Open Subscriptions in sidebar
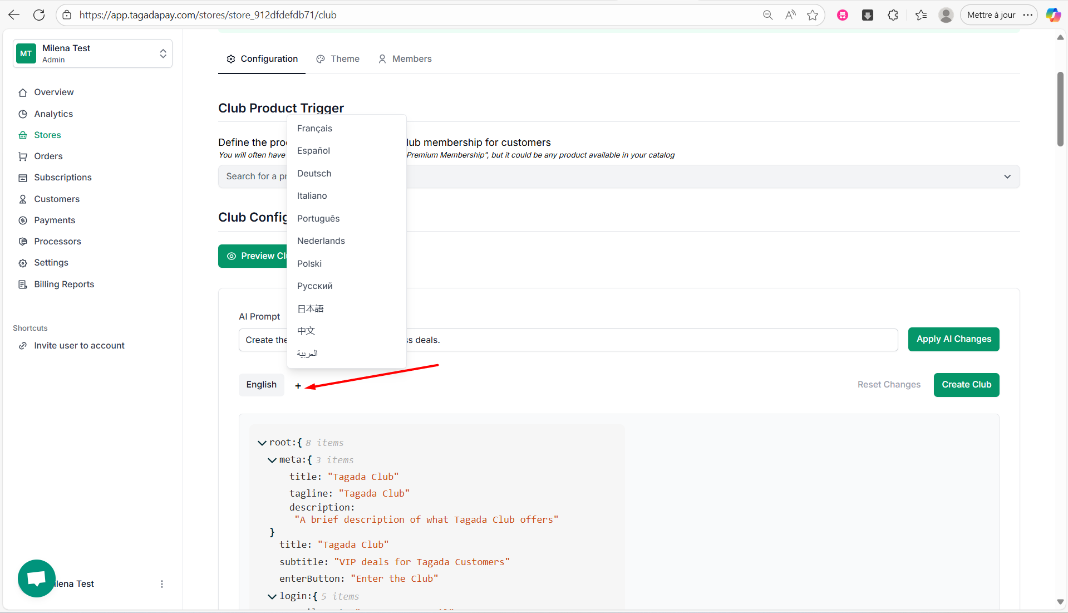 click(x=63, y=178)
